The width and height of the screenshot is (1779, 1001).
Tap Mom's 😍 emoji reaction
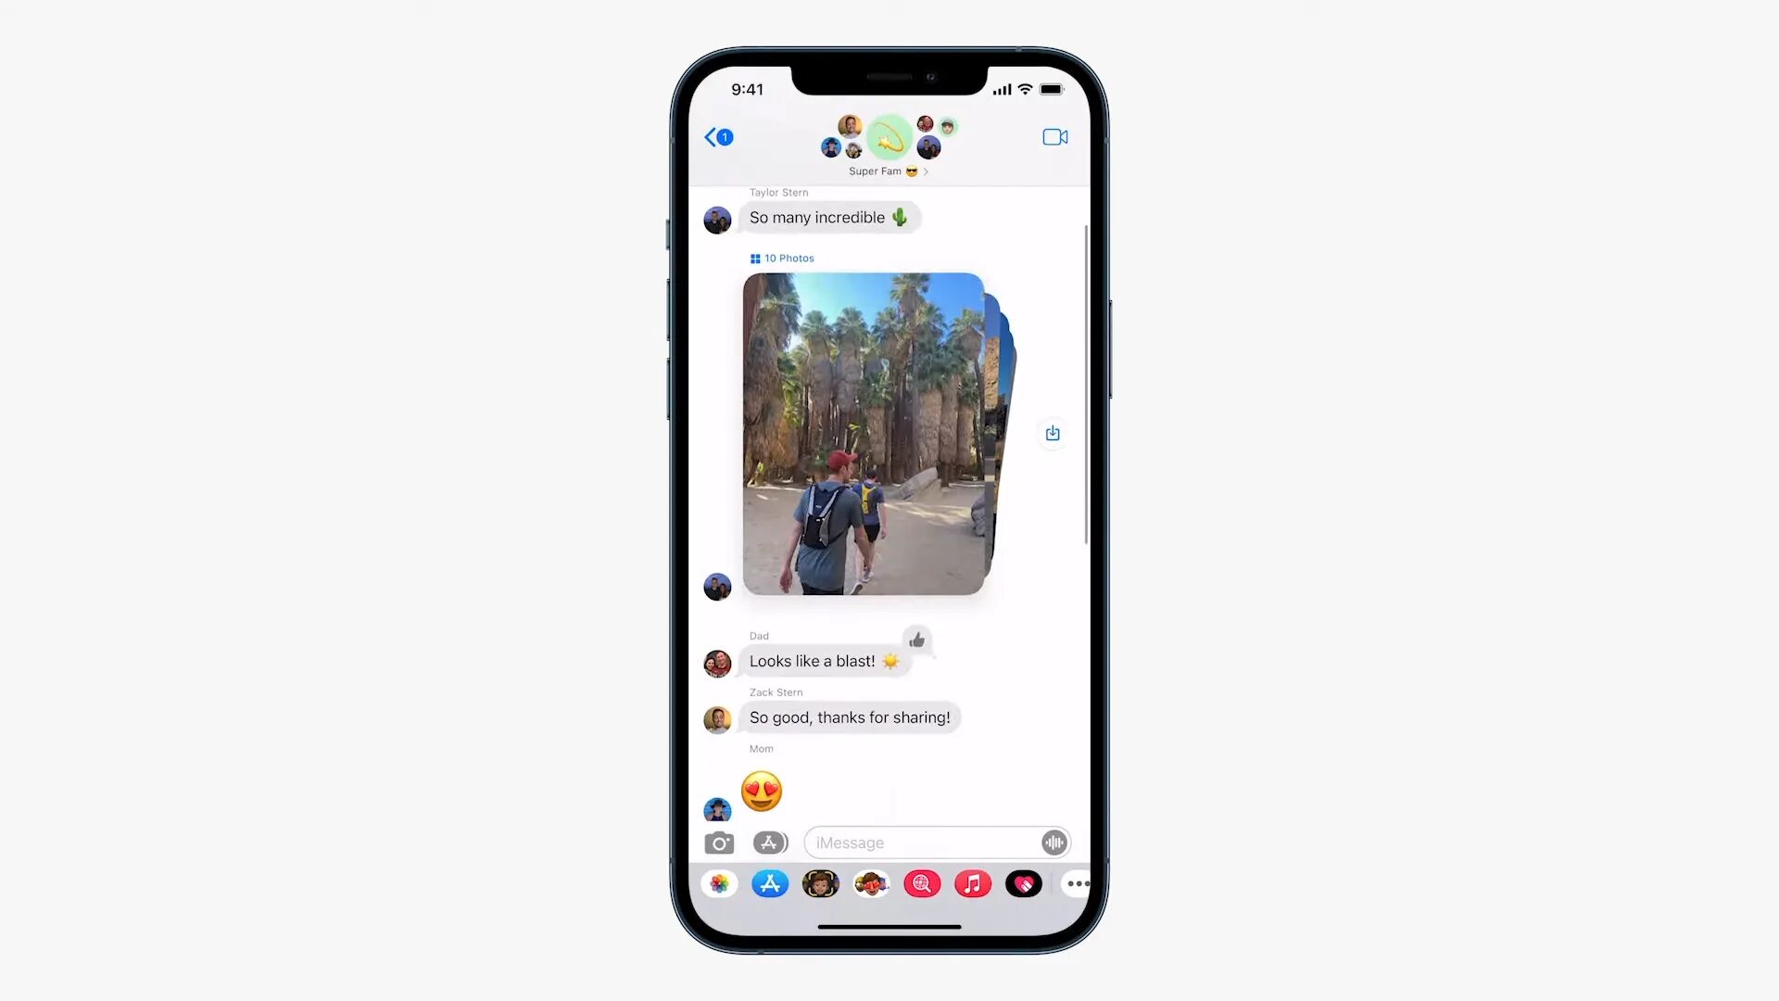(762, 790)
